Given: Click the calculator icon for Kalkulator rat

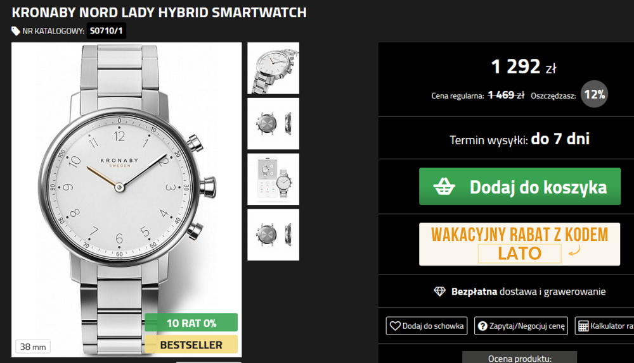Looking at the screenshot, I should pyautogui.click(x=583, y=326).
